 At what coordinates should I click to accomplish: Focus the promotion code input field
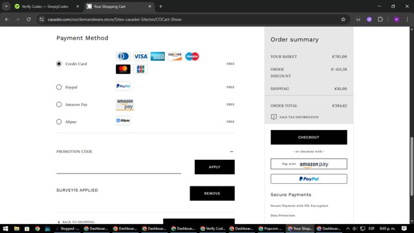point(118,168)
